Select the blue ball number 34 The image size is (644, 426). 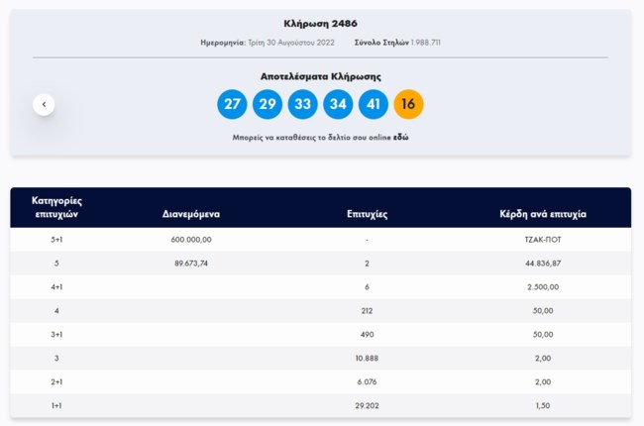coord(338,104)
